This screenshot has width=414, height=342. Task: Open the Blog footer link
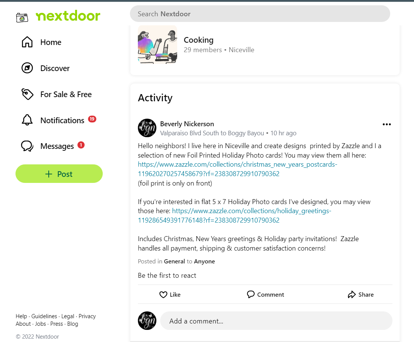click(73, 324)
